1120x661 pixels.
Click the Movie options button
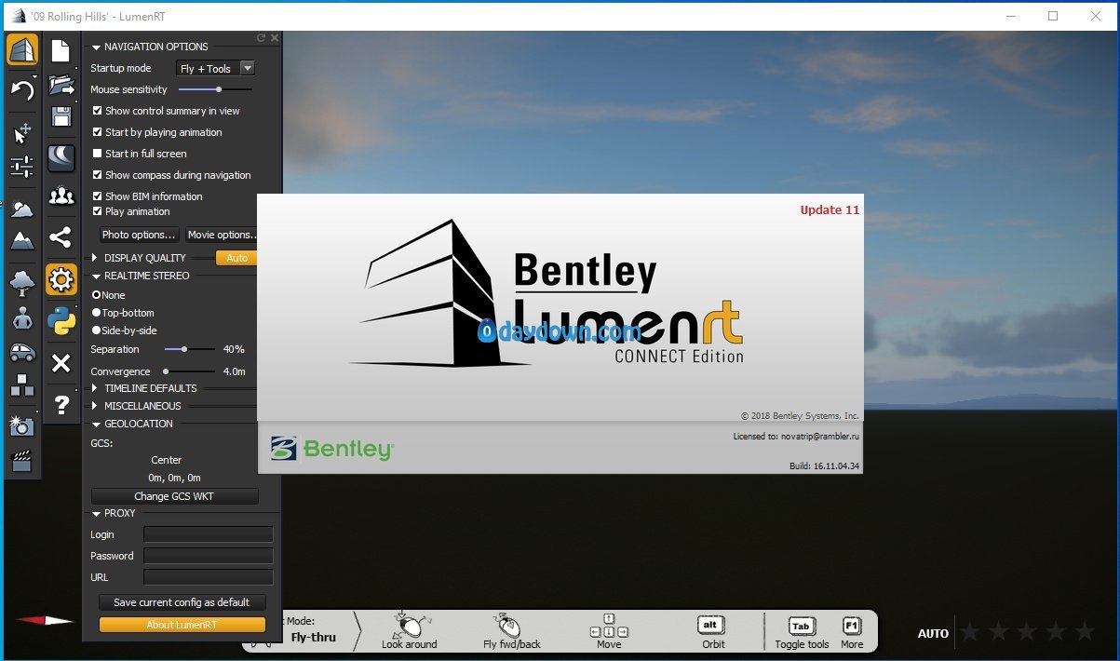pyautogui.click(x=221, y=235)
